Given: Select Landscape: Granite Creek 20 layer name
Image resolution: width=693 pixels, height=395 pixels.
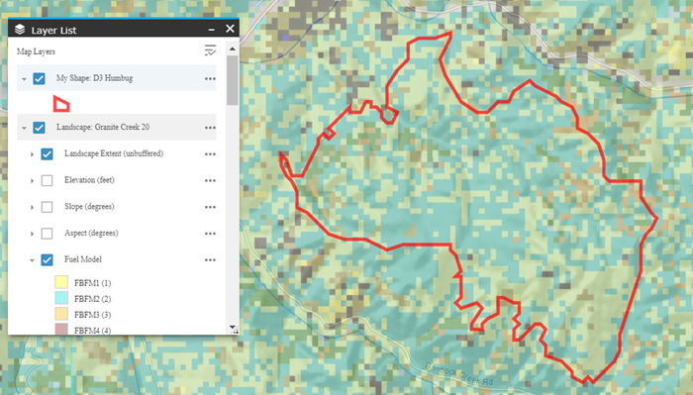Looking at the screenshot, I should 103,128.
